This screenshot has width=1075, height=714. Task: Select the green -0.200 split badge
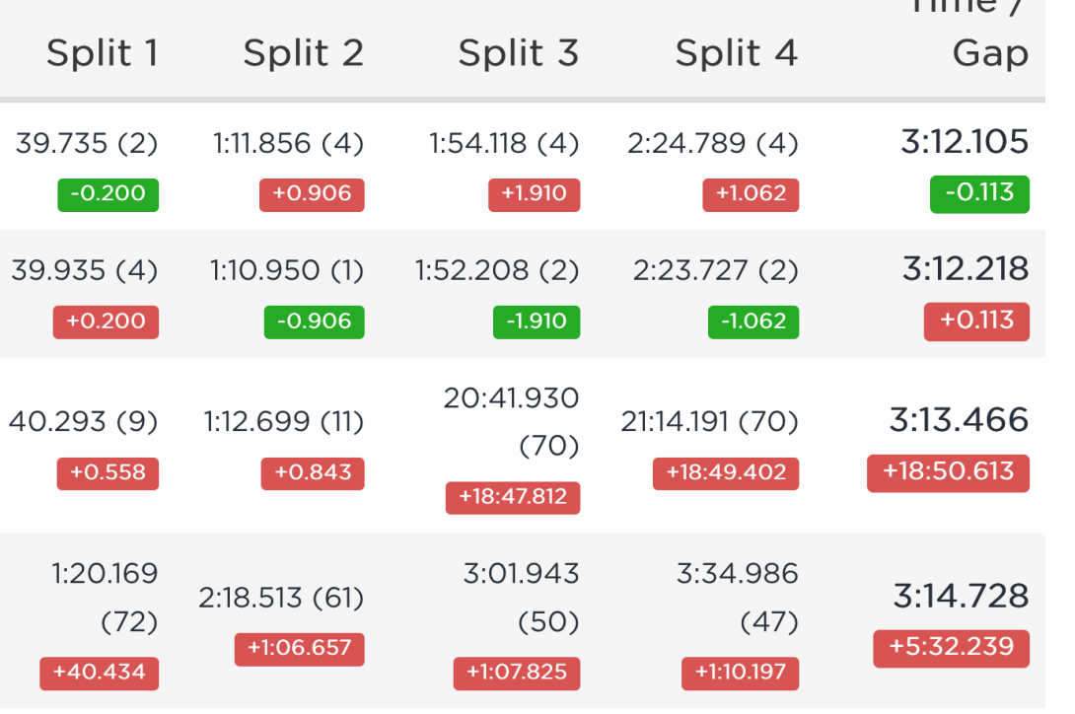[108, 195]
